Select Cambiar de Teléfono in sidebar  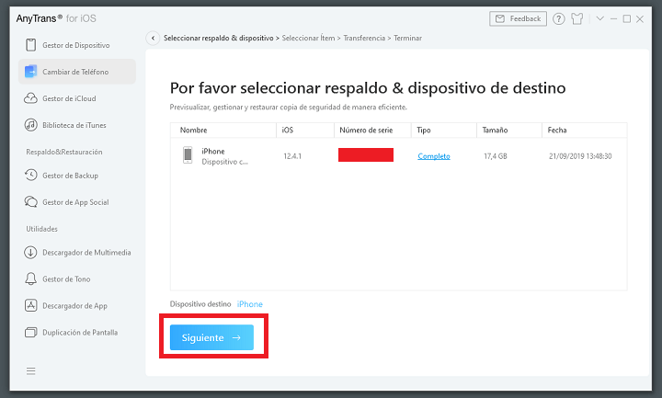click(77, 72)
